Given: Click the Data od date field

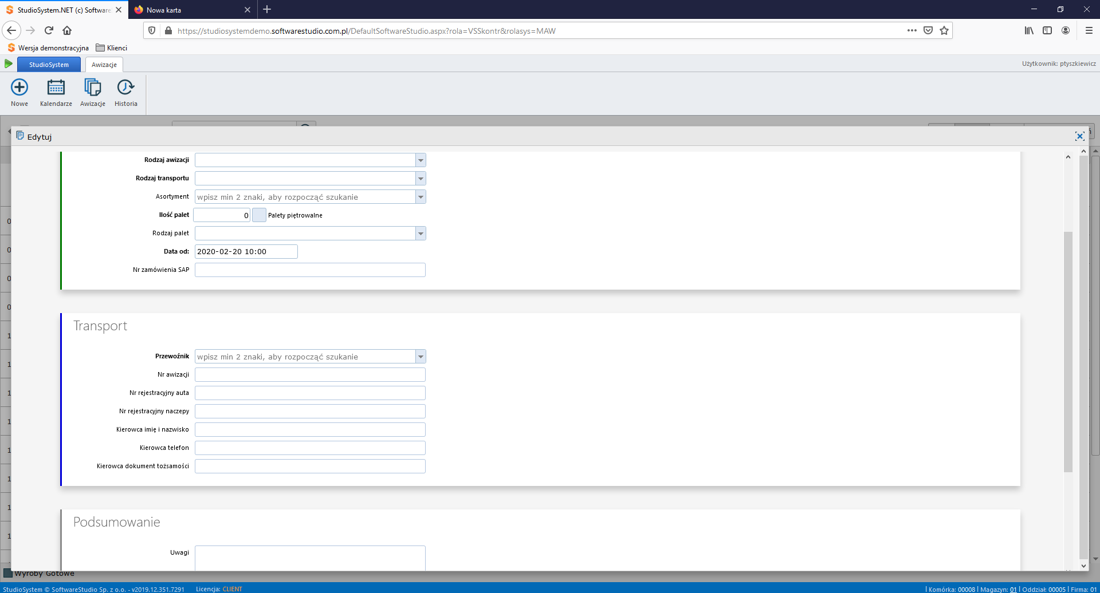Looking at the screenshot, I should (246, 251).
